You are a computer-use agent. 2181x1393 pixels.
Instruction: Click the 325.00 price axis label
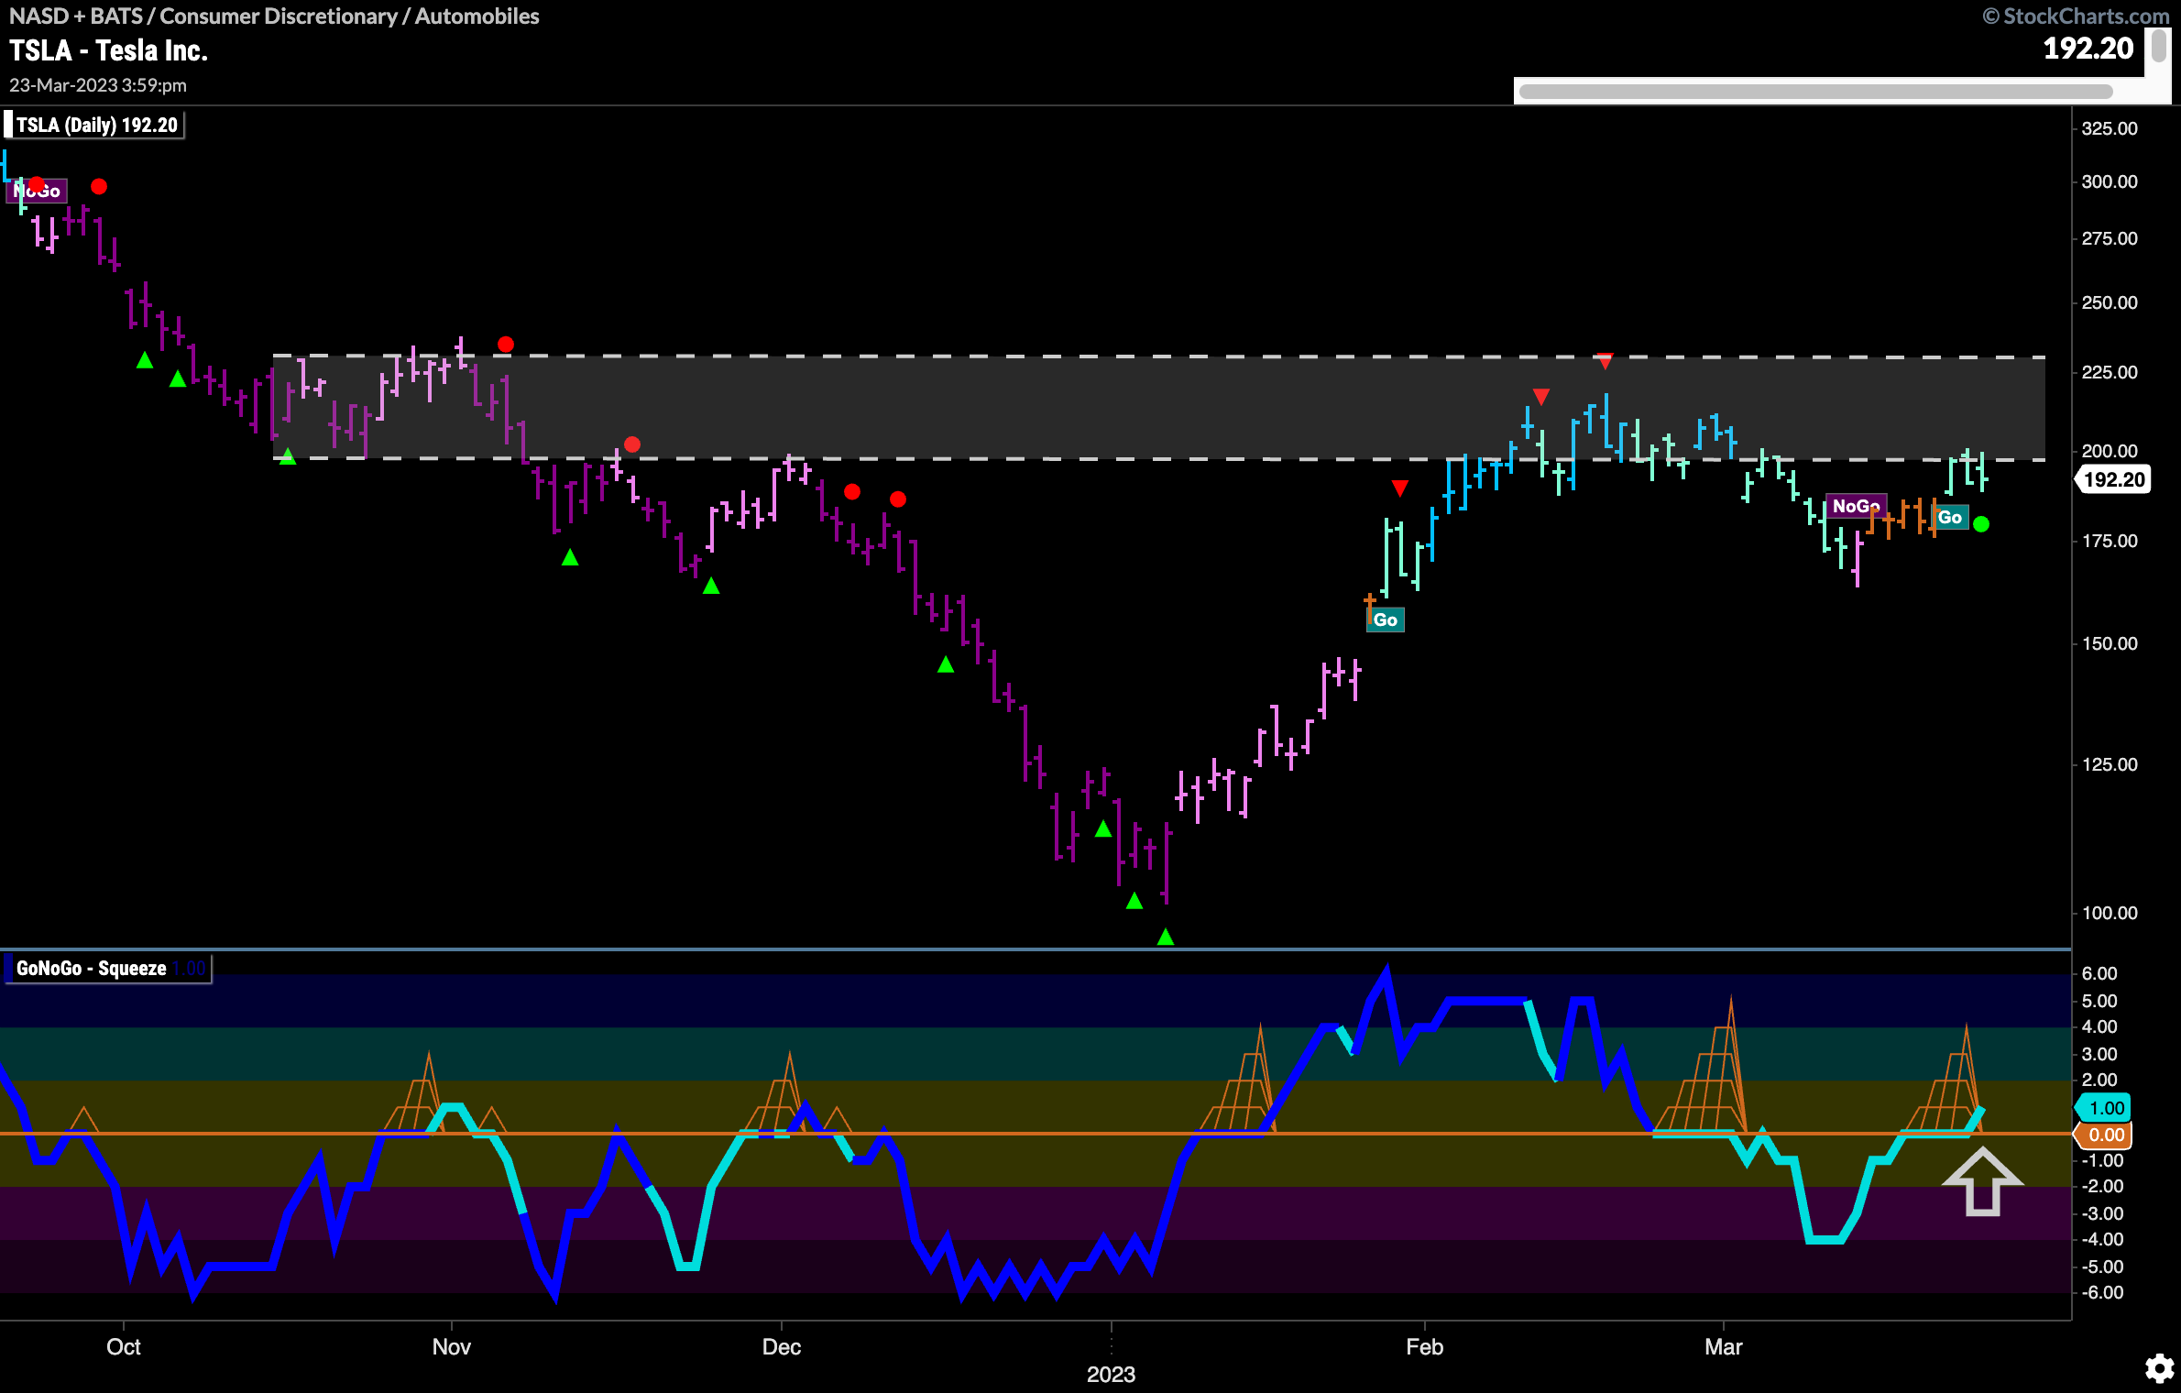tap(2110, 128)
